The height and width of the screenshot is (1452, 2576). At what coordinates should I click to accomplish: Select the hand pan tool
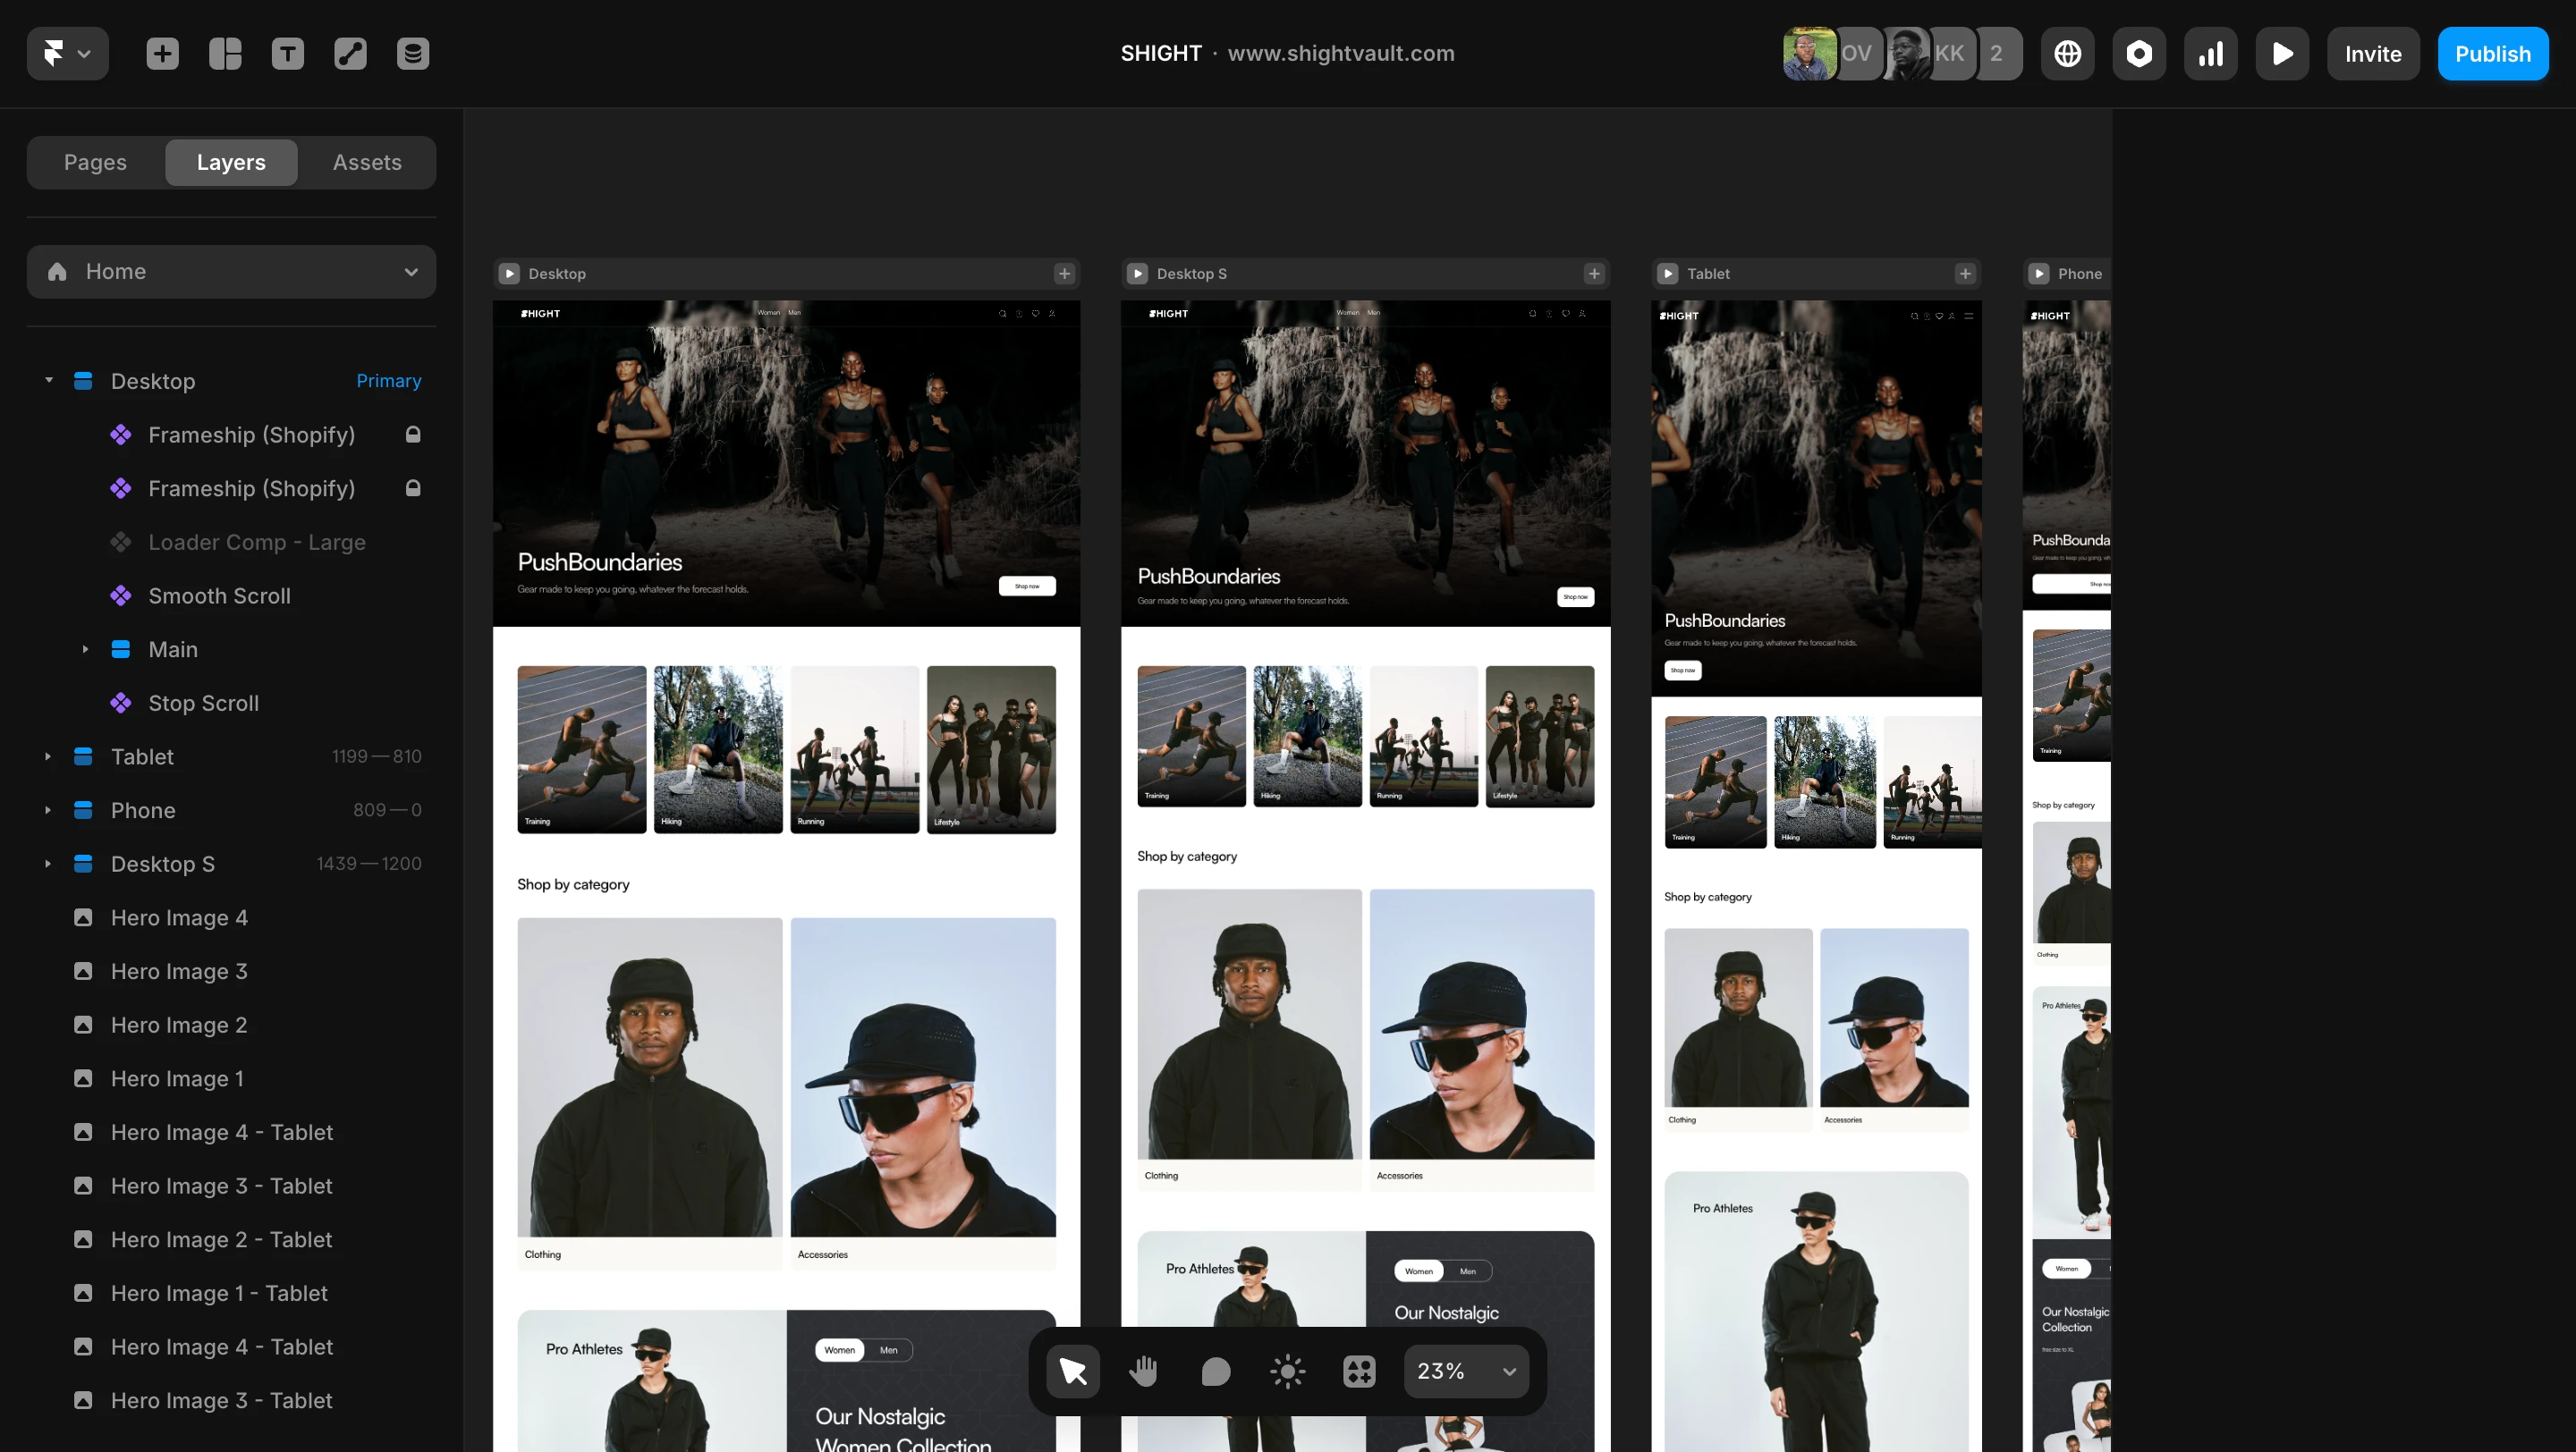[1144, 1371]
